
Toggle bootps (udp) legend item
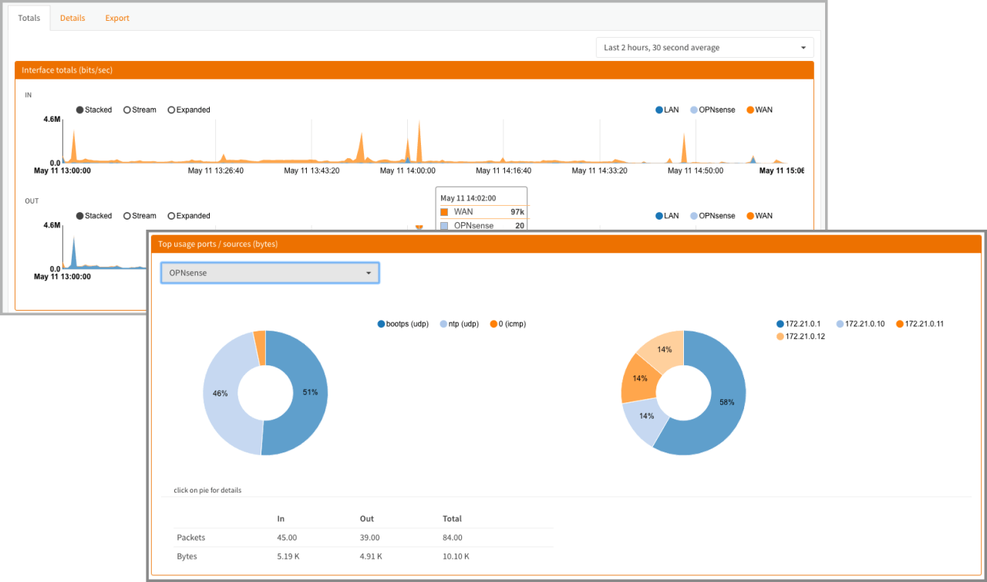[403, 325]
